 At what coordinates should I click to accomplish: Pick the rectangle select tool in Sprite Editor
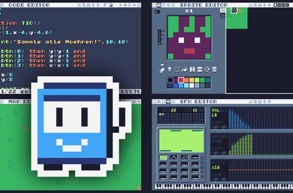pos(177,69)
